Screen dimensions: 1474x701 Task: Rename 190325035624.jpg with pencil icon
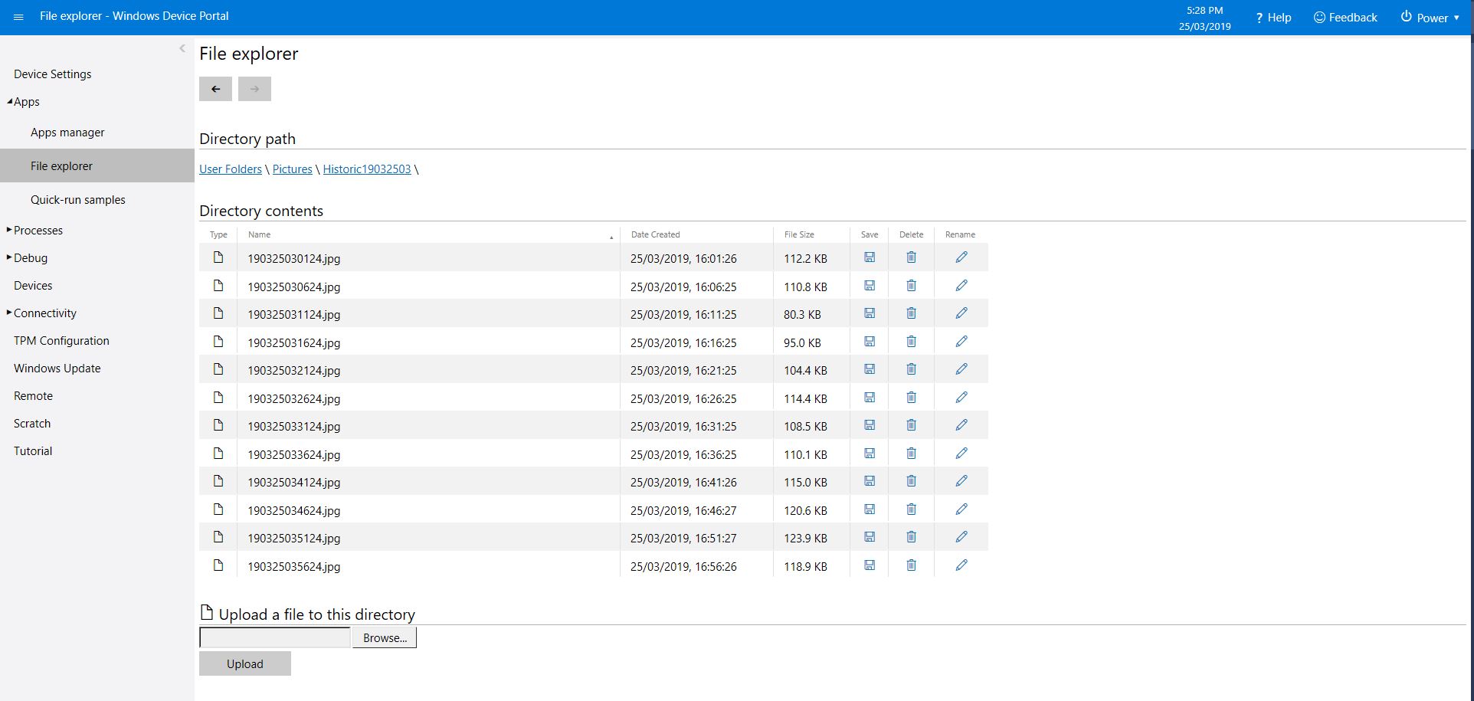[x=961, y=565]
